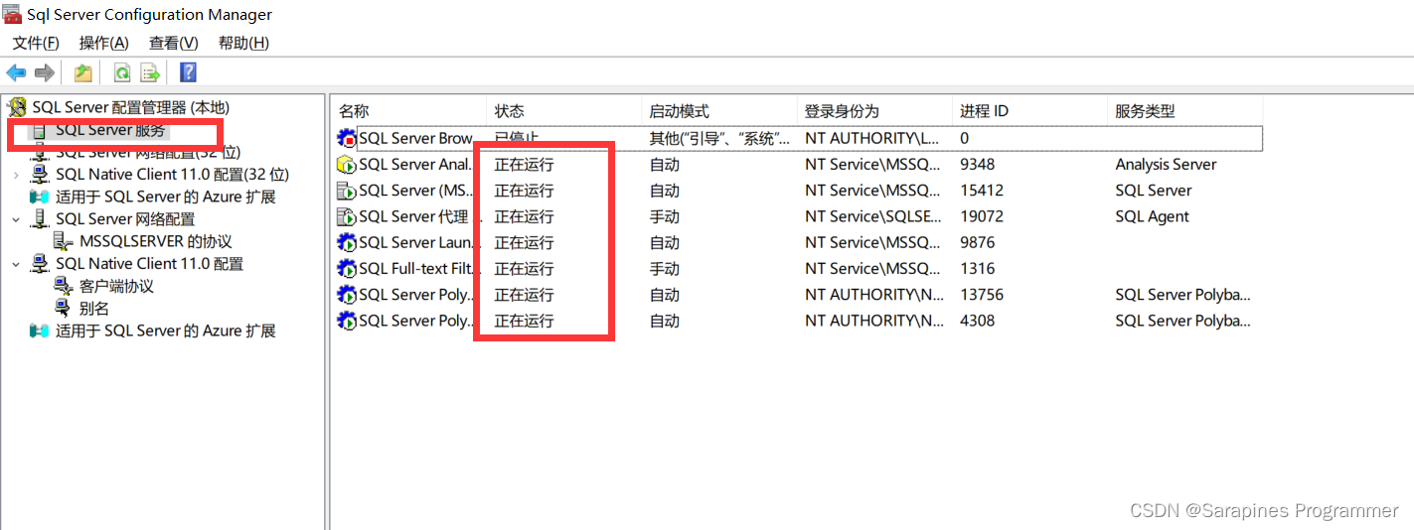Click icon of Polybase service with PID 4308
This screenshot has height=530, width=1414.
(347, 321)
